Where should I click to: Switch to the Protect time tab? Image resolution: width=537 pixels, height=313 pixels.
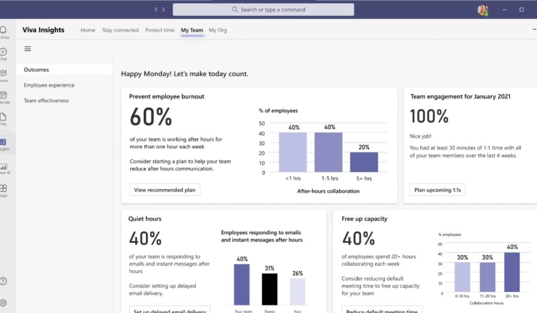click(x=160, y=30)
